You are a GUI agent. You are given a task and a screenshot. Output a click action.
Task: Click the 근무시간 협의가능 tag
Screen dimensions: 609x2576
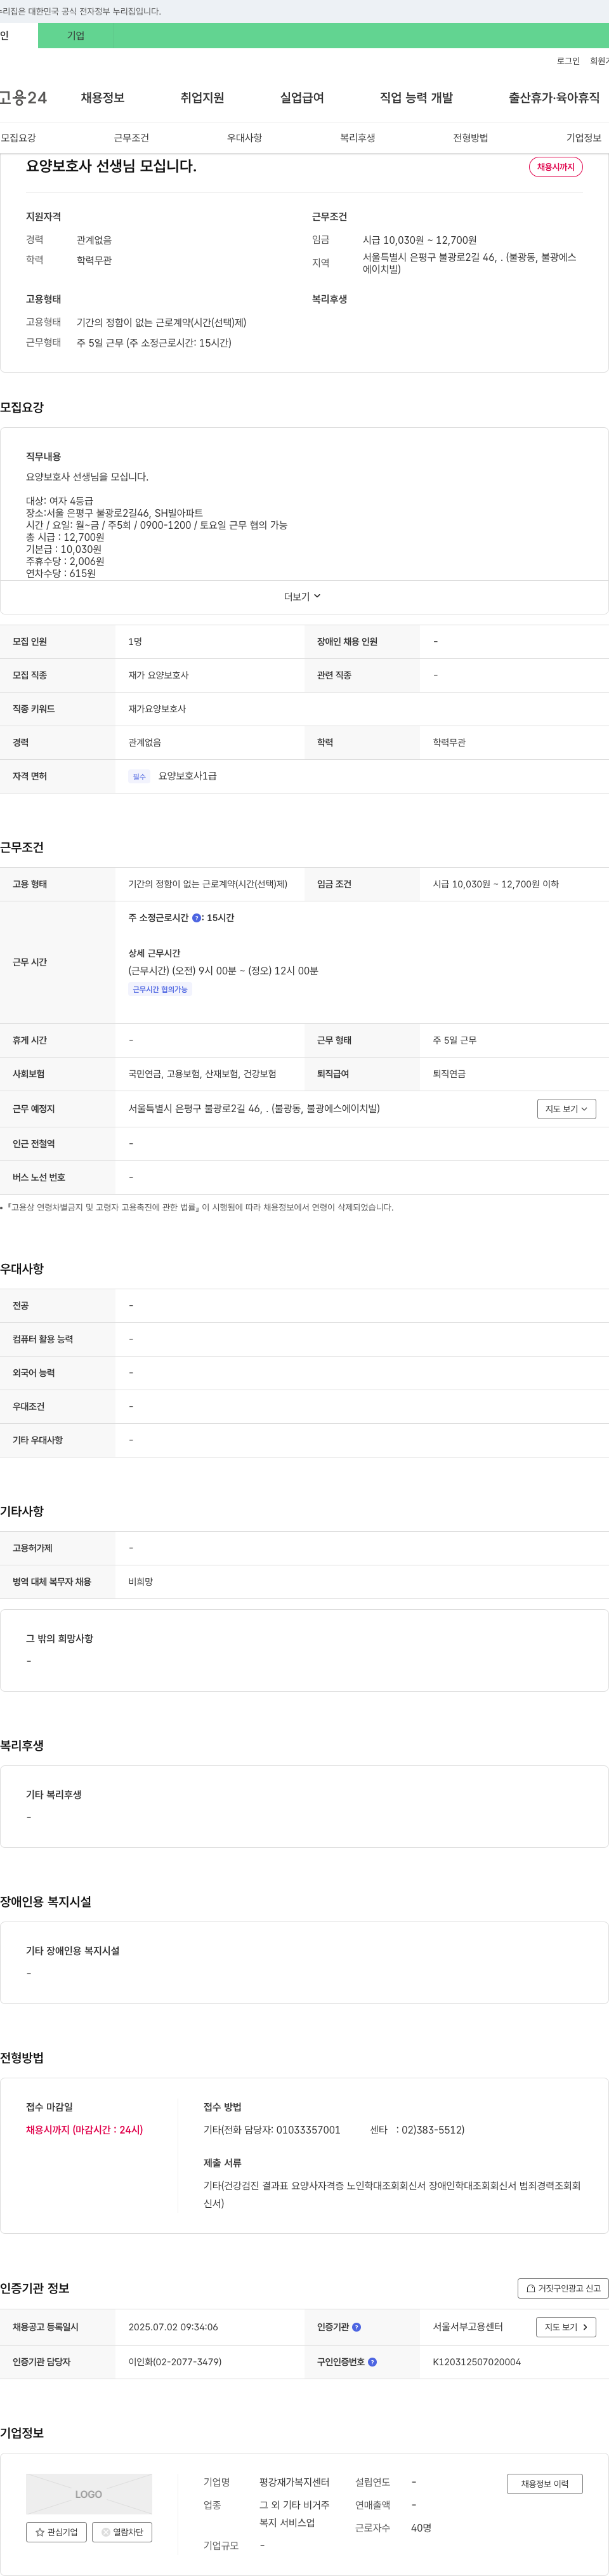coord(160,989)
